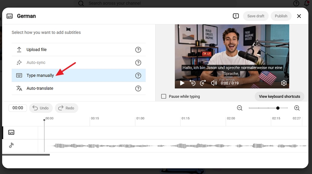Click the video preview thumbnail

pyautogui.click(x=232, y=56)
